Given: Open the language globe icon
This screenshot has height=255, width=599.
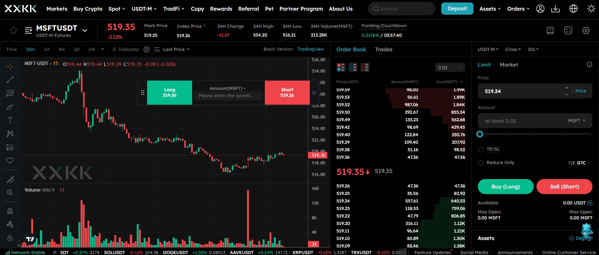Looking at the screenshot, I should coord(573,9).
